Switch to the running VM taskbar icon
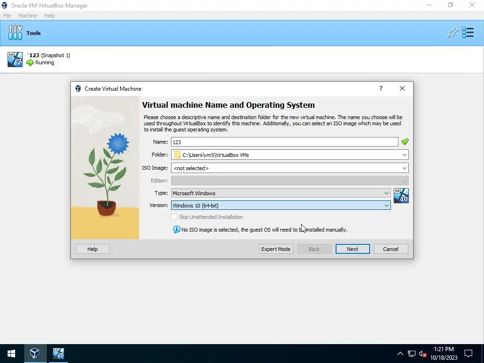The width and height of the screenshot is (484, 363). point(58,354)
